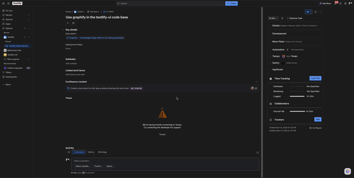Click Add subtask
354x178 pixels.
[71, 63]
